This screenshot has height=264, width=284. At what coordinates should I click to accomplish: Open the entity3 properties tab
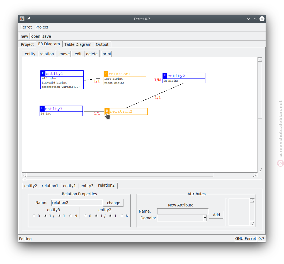coord(87,186)
